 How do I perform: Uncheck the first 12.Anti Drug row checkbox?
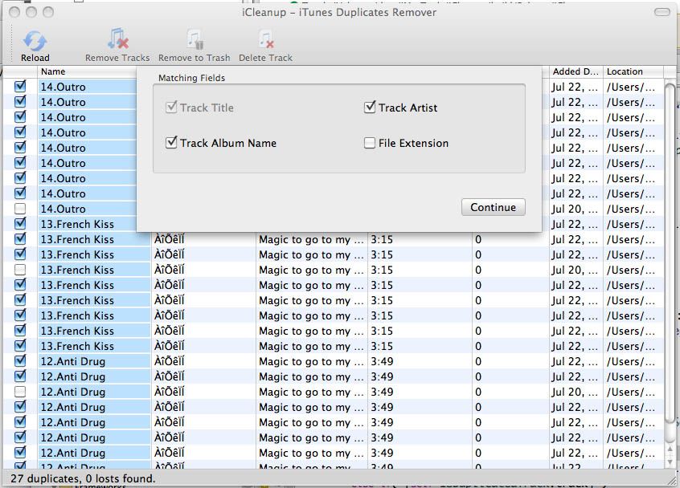[x=20, y=361]
